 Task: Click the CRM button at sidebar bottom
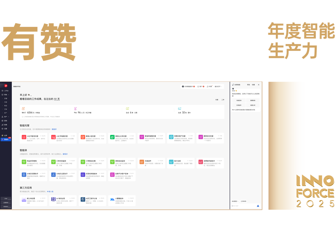(6, 199)
